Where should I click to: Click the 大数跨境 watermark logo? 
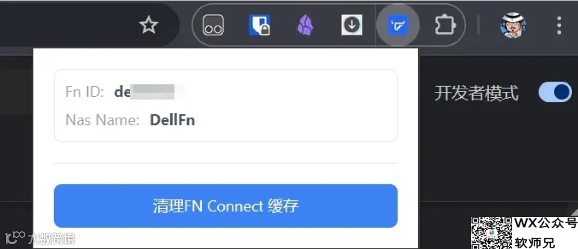(40, 238)
